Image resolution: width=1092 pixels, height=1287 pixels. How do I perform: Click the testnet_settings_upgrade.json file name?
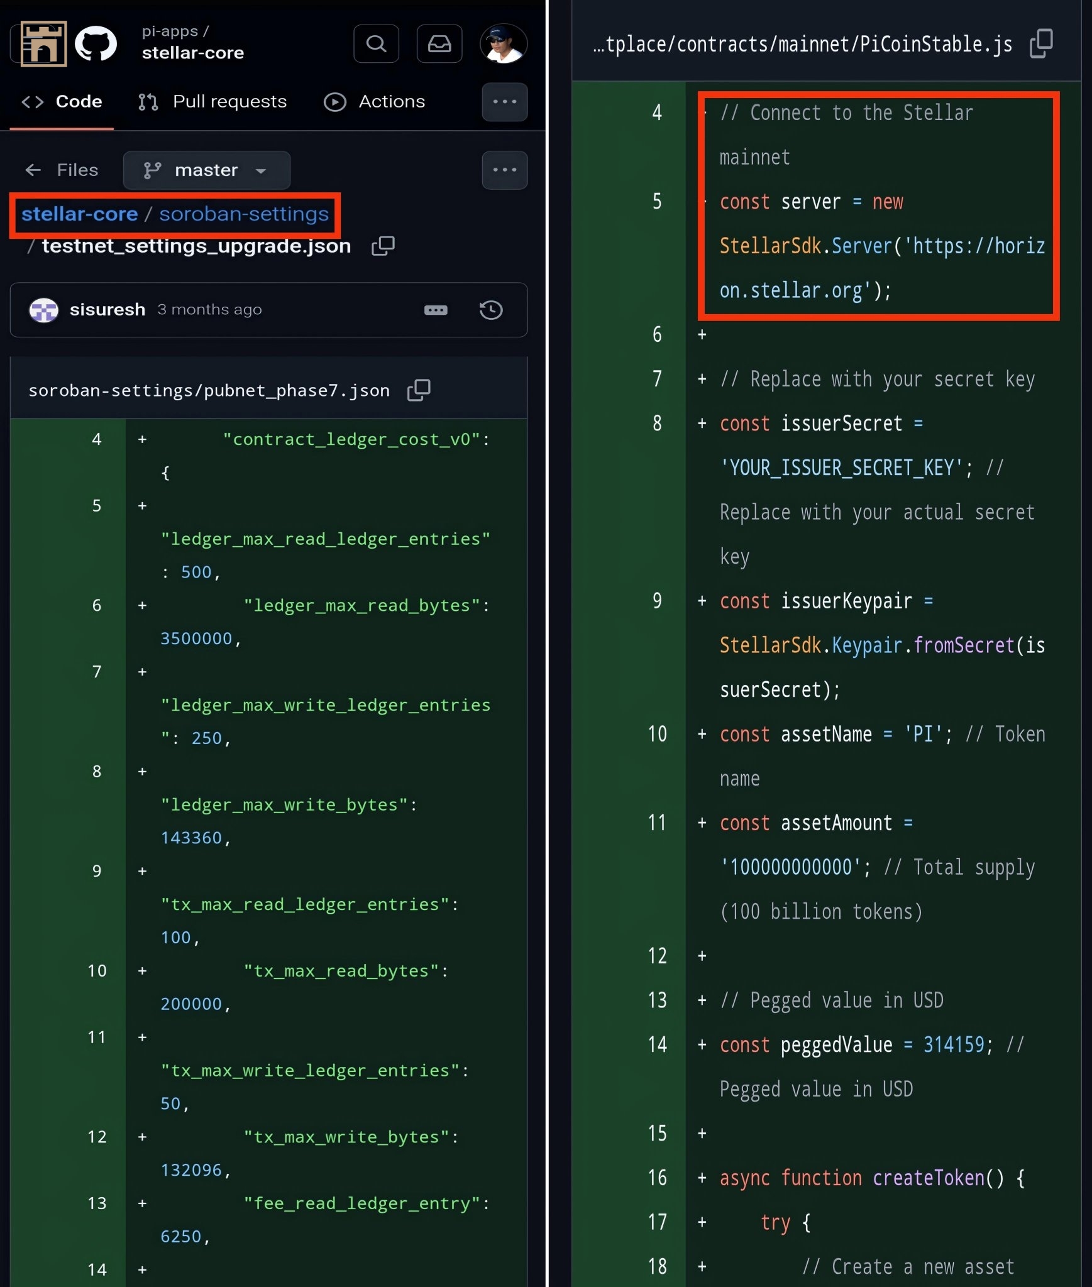point(196,246)
